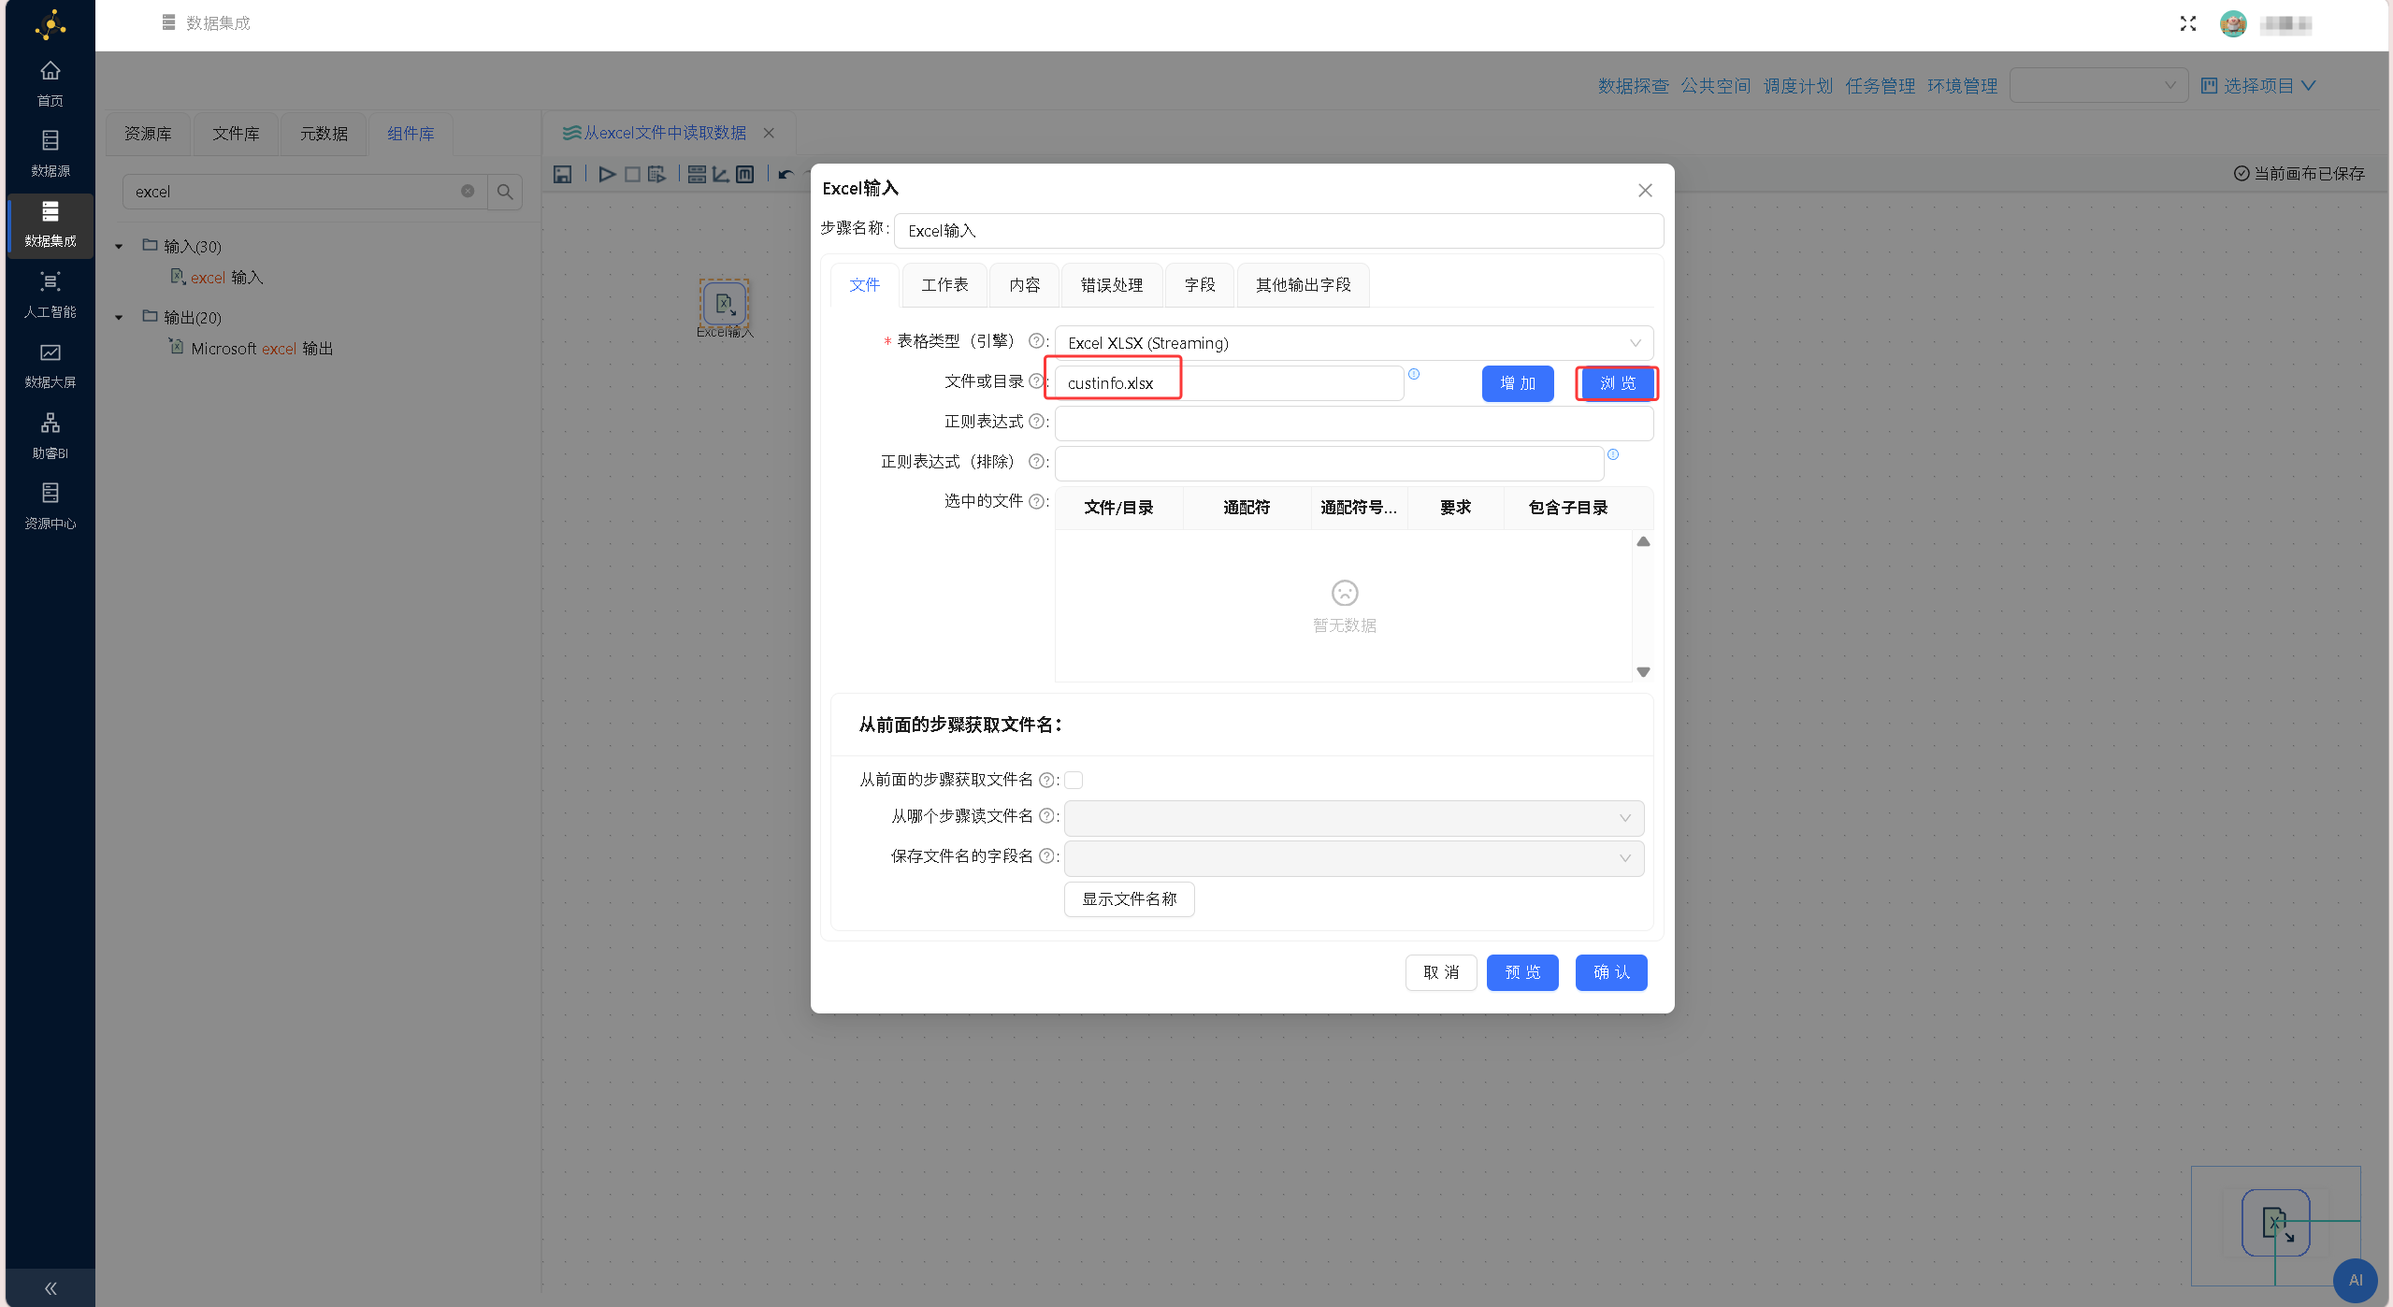Open 资源中心 in left sidebar
The height and width of the screenshot is (1307, 2393).
click(50, 506)
